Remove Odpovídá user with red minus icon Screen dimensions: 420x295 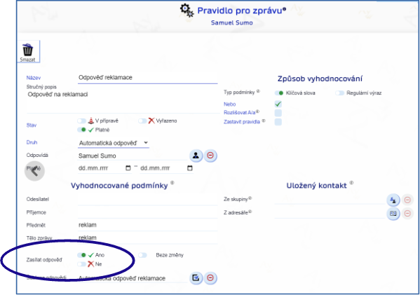[210, 156]
